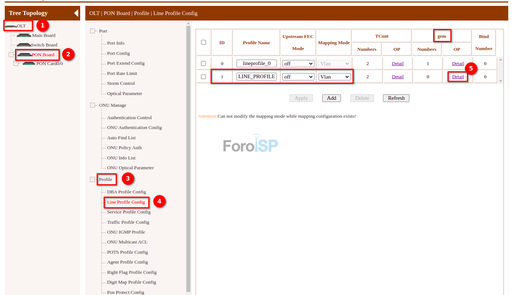Image resolution: width=513 pixels, height=295 pixels.
Task: Click the PON Board device icon
Action: pyautogui.click(x=25, y=55)
